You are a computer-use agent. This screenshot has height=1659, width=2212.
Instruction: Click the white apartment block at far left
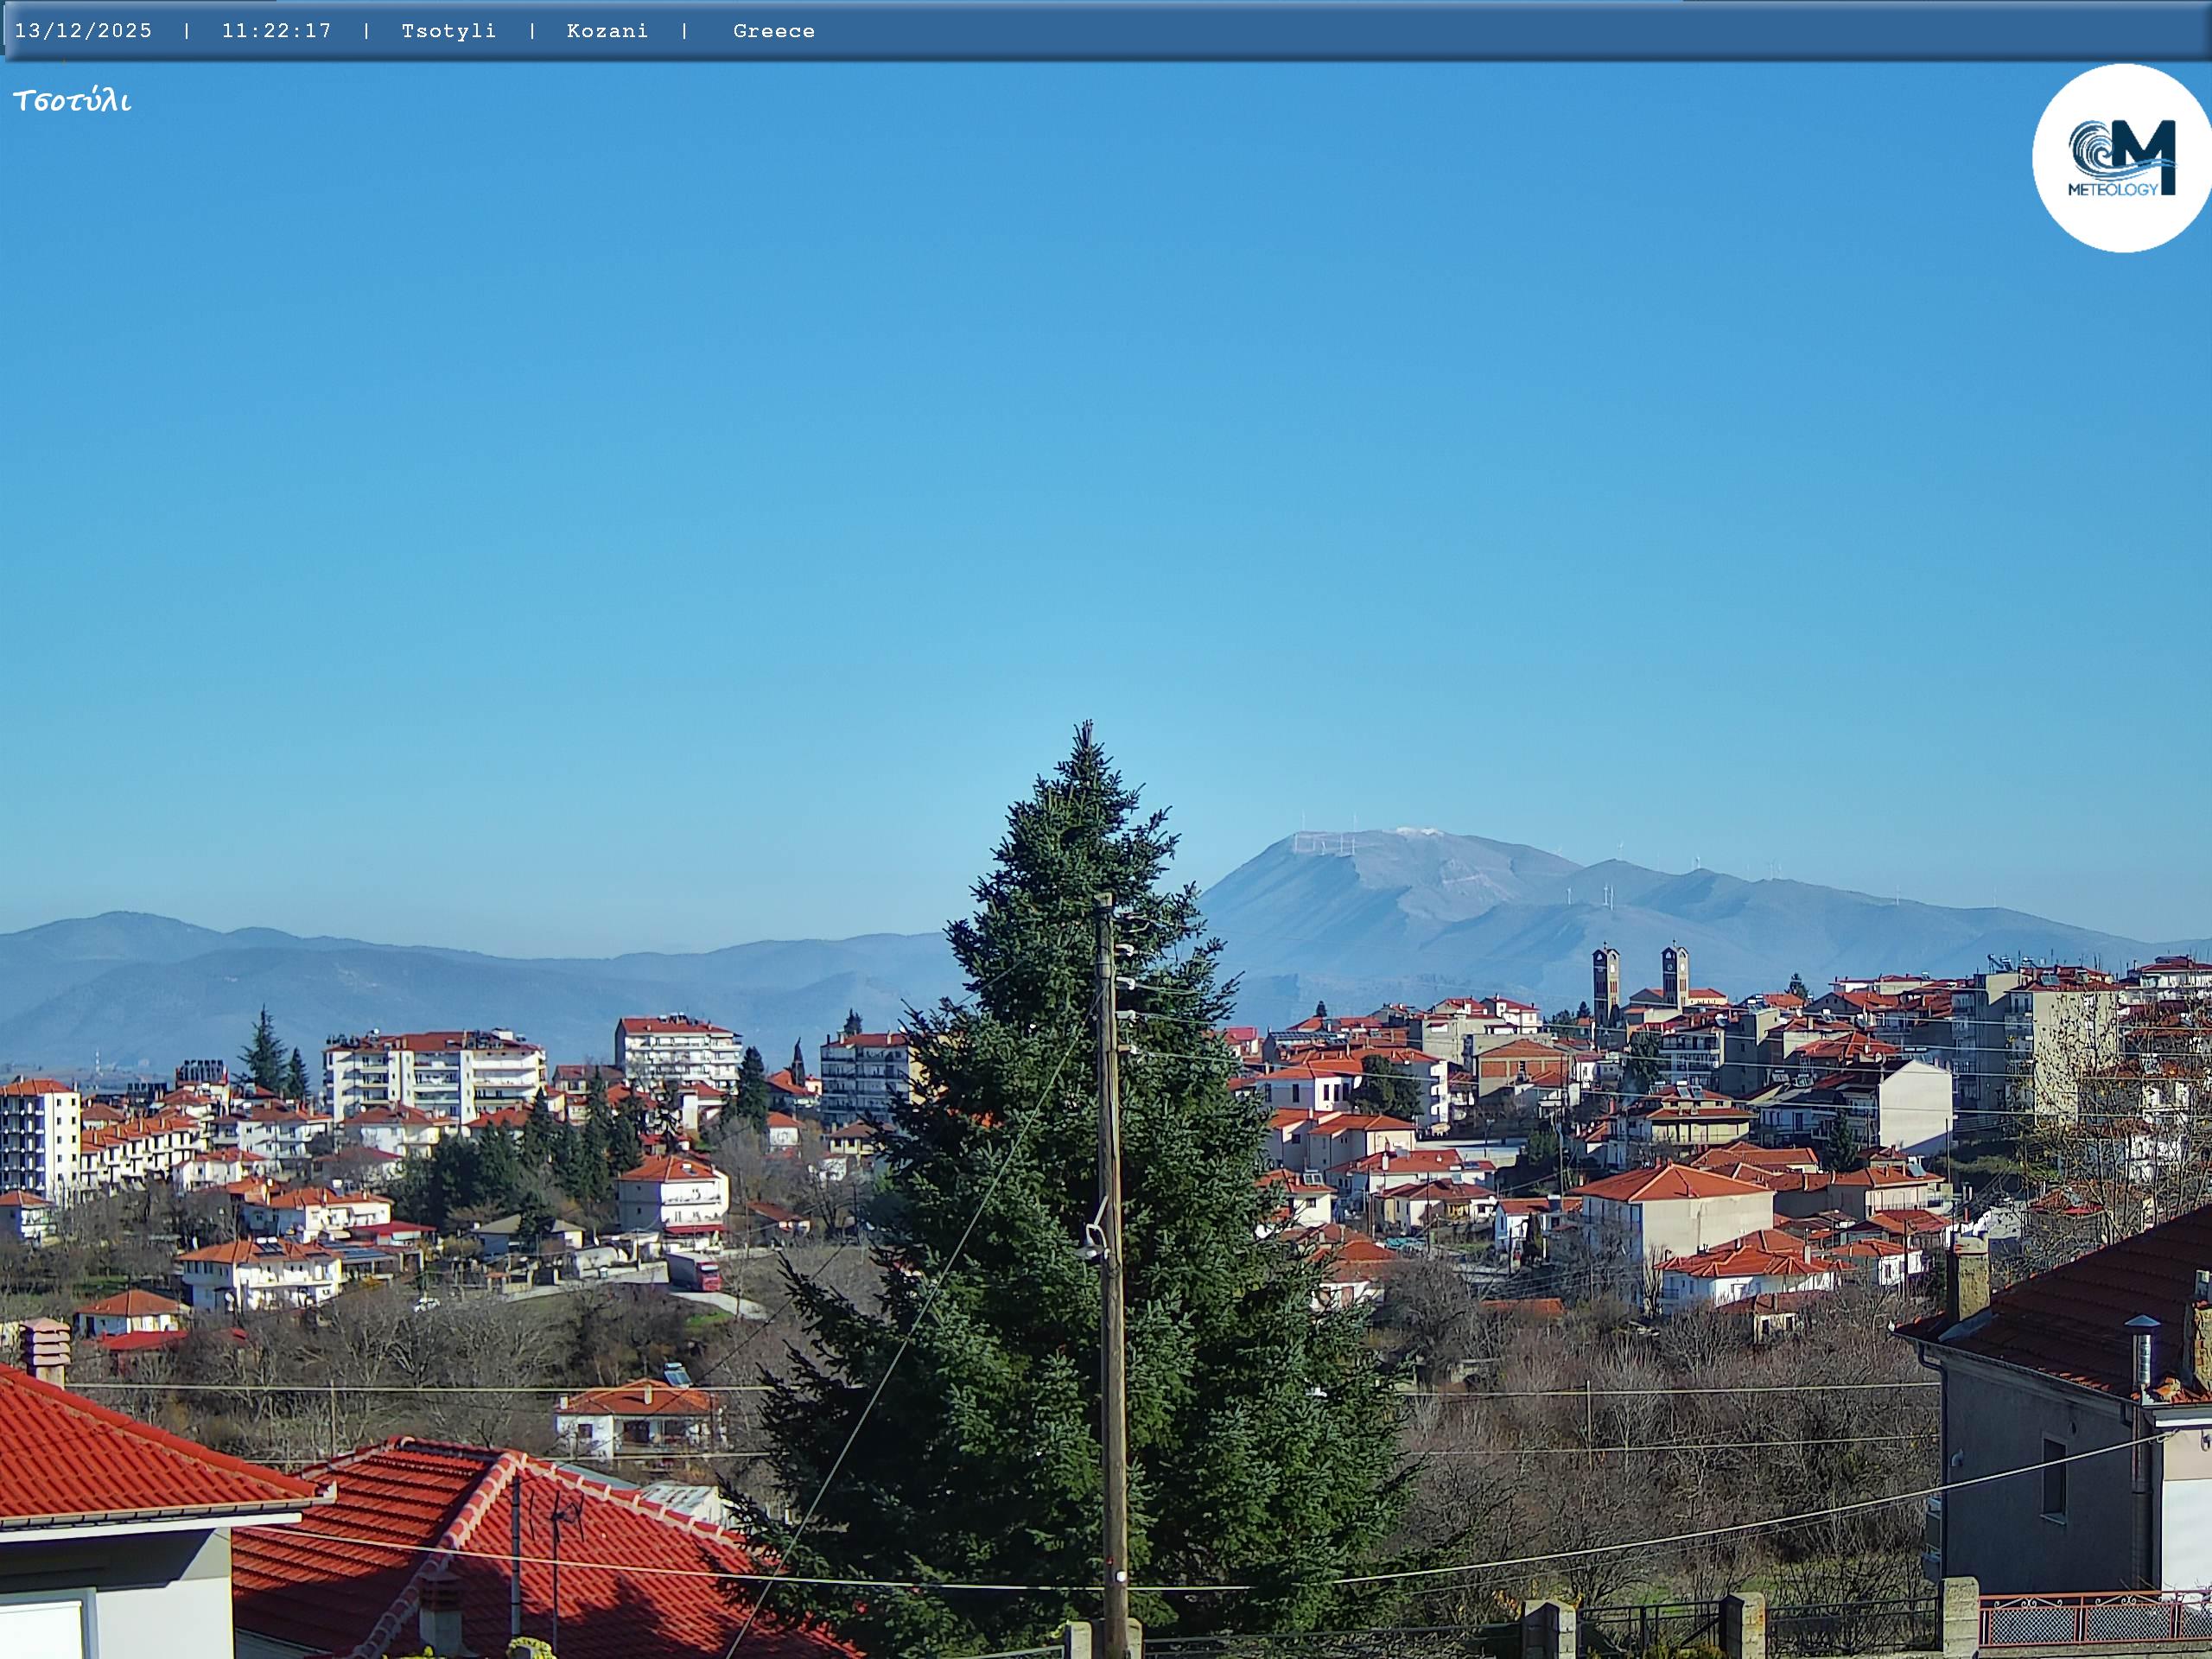(40, 1140)
